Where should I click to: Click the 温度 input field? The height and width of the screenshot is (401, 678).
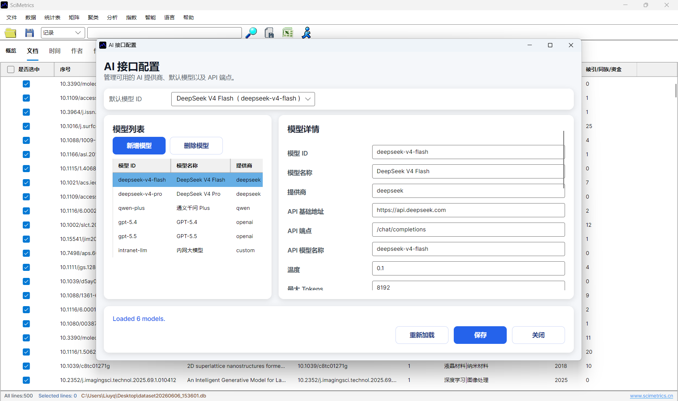point(468,268)
